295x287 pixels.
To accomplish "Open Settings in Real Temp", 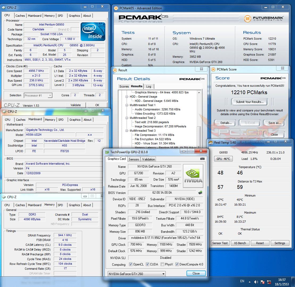I will pos(280,243).
